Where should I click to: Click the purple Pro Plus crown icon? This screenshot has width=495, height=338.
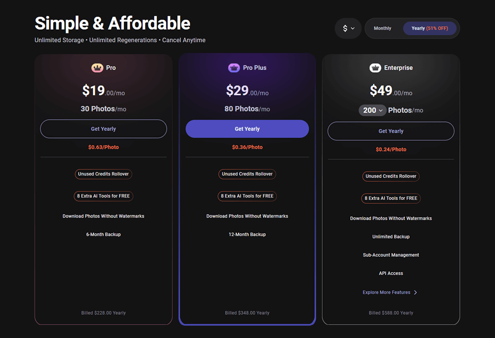(x=234, y=68)
